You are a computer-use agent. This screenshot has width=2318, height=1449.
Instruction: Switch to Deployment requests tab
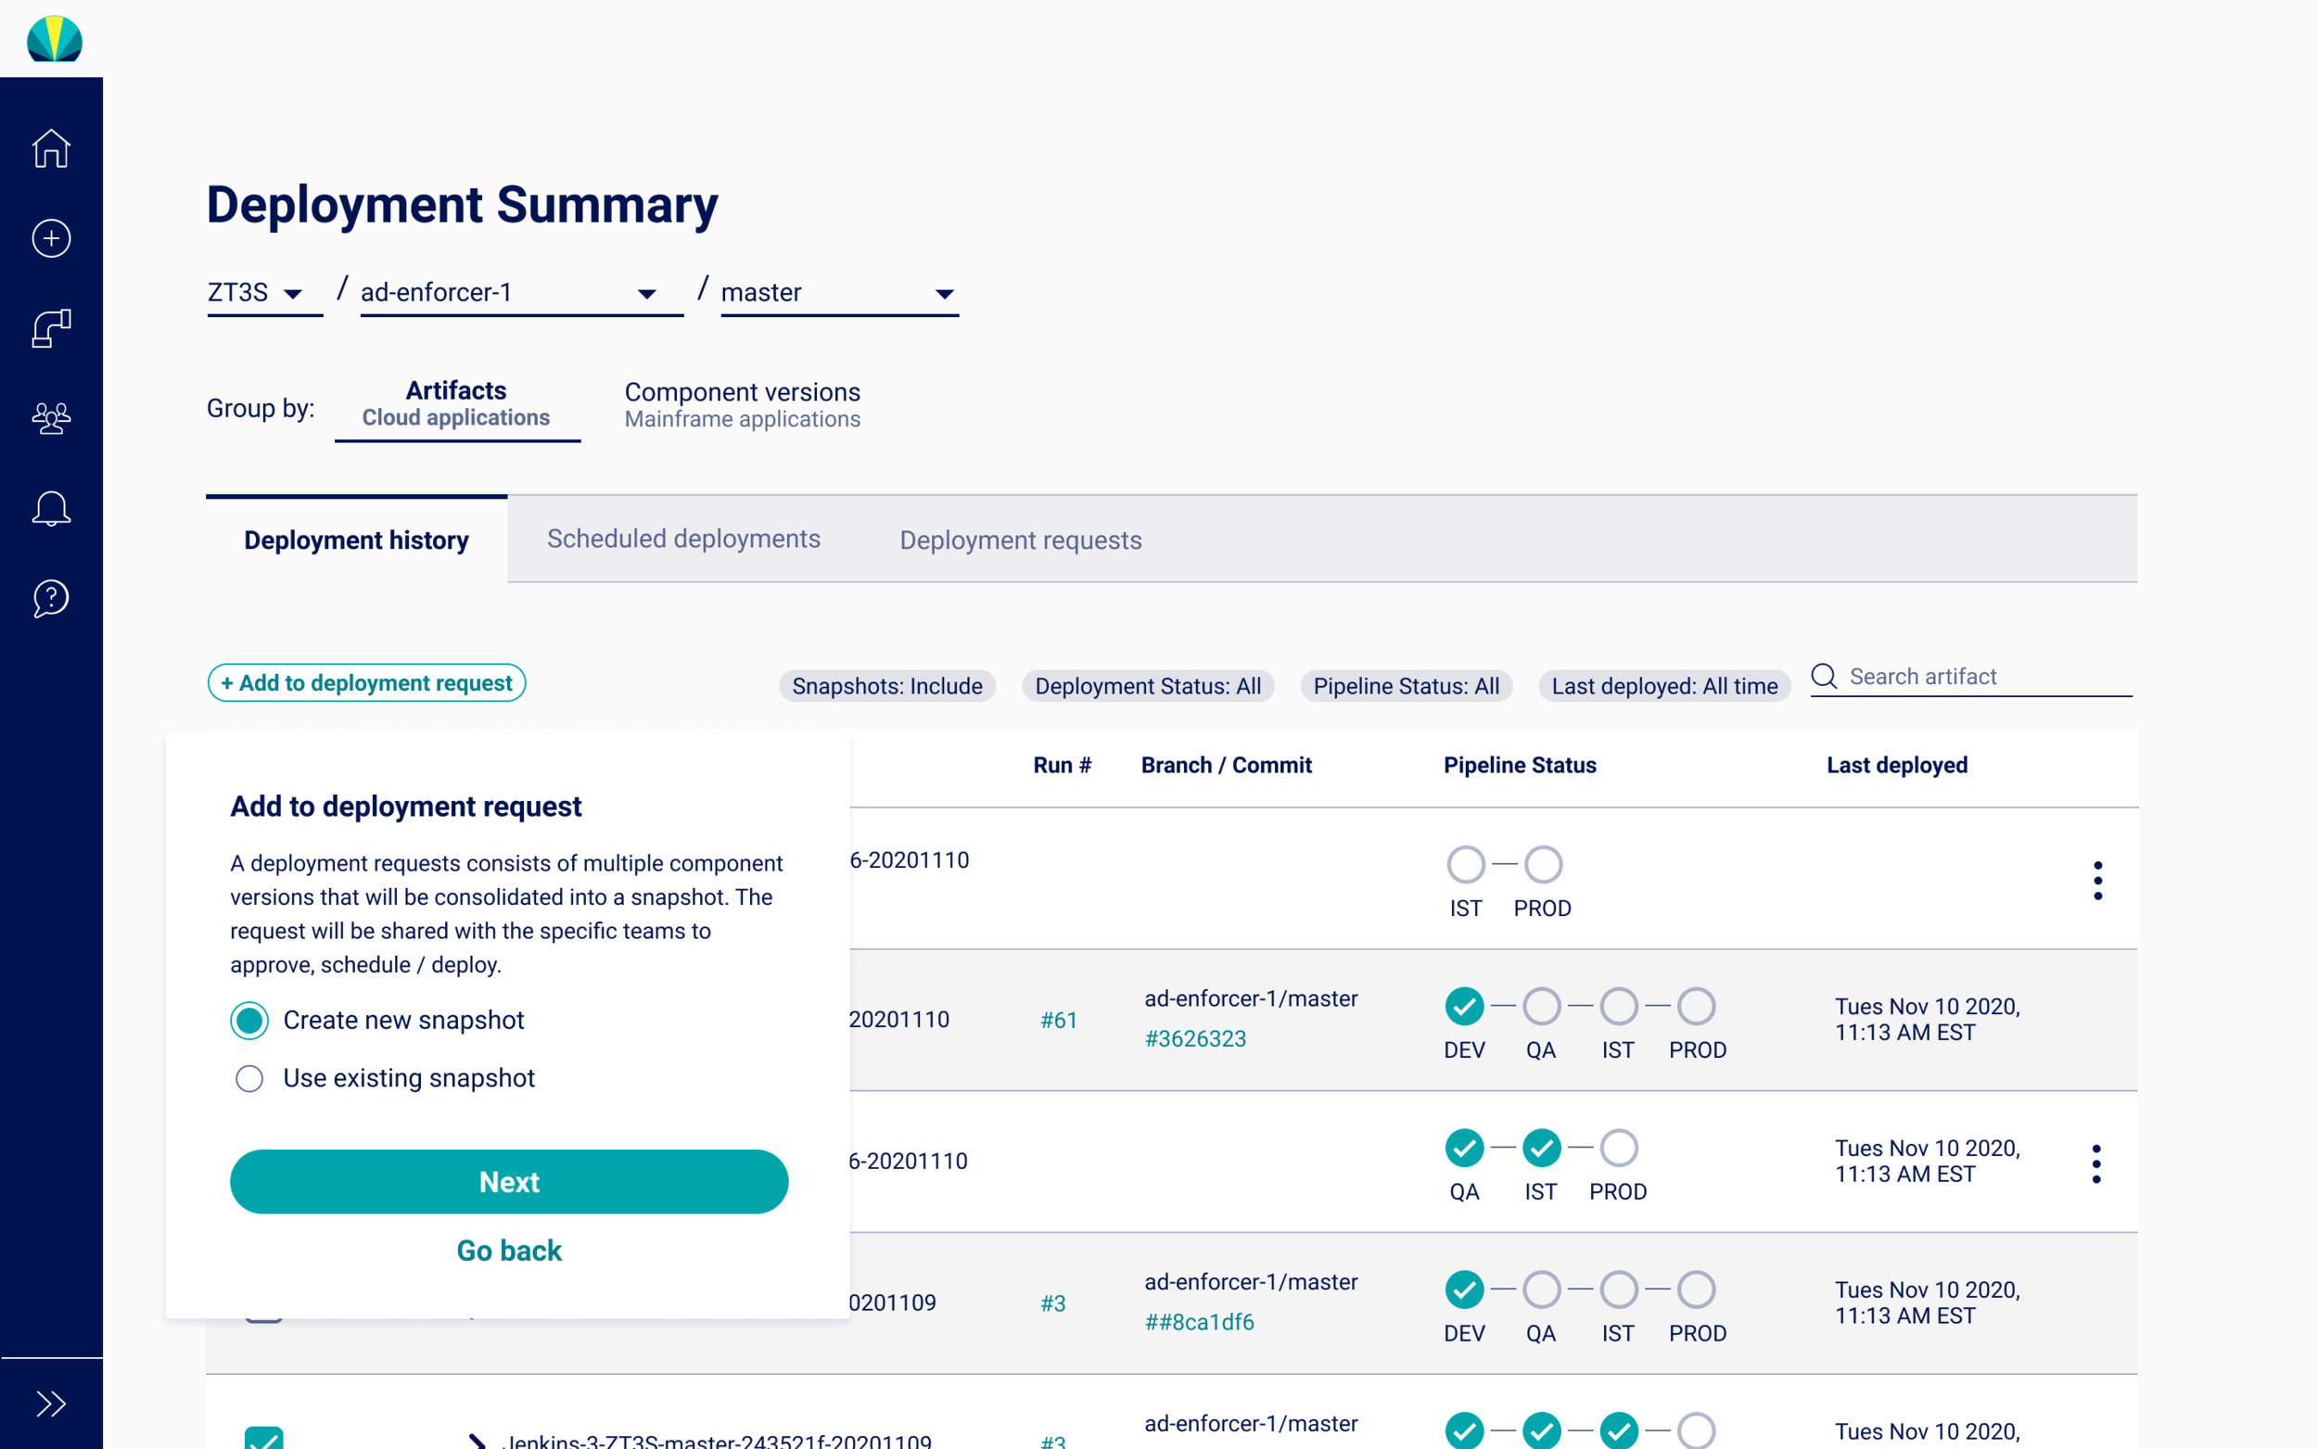click(x=1020, y=540)
